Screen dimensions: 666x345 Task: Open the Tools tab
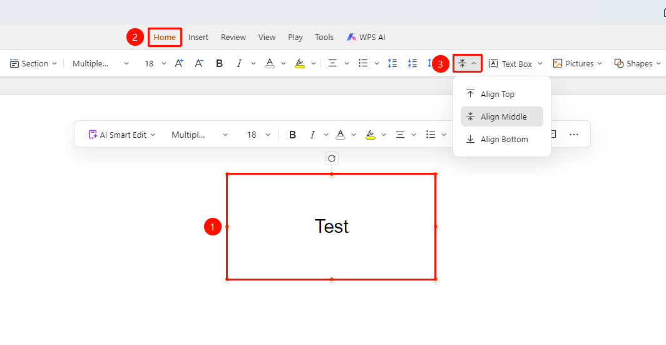tap(324, 37)
